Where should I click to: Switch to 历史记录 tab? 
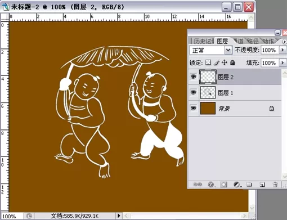point(203,41)
